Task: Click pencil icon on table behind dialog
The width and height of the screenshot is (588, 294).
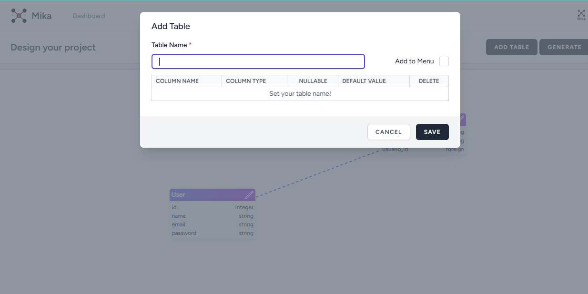Action: [462, 118]
